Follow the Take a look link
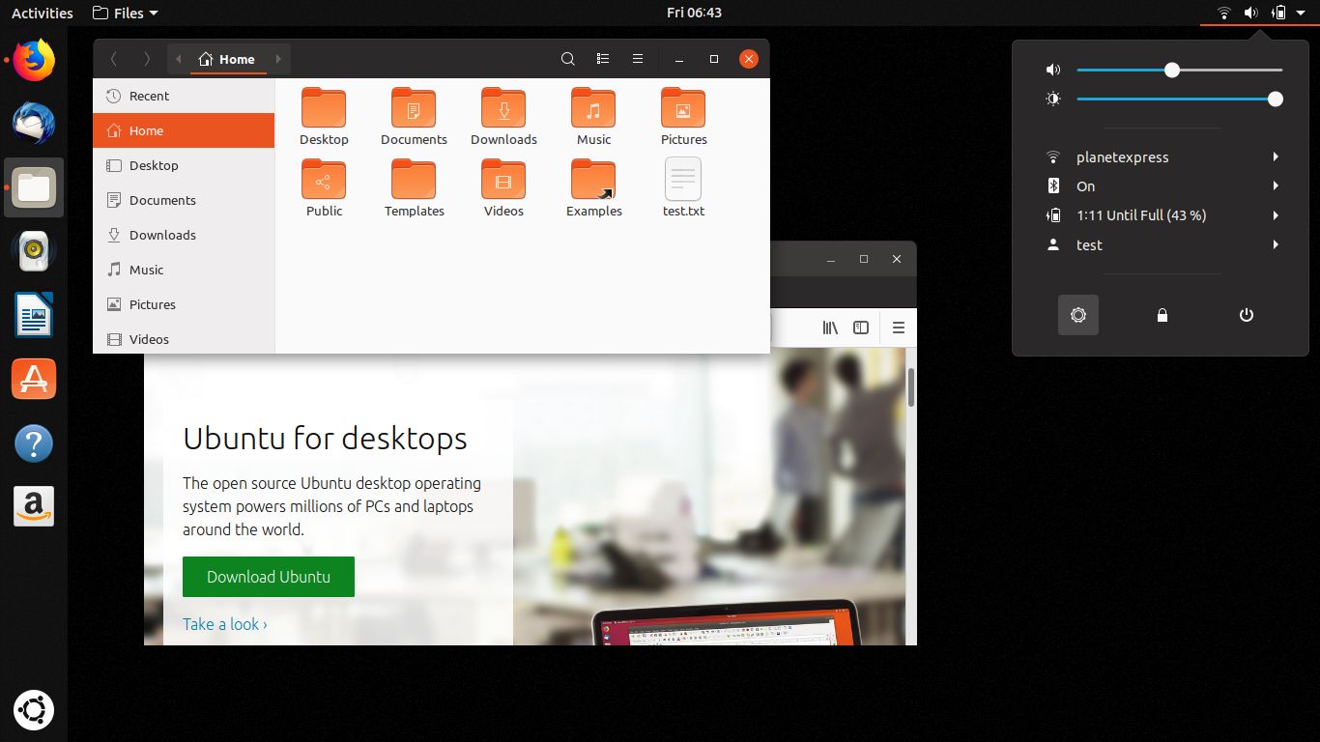1320x742 pixels. [x=223, y=624]
